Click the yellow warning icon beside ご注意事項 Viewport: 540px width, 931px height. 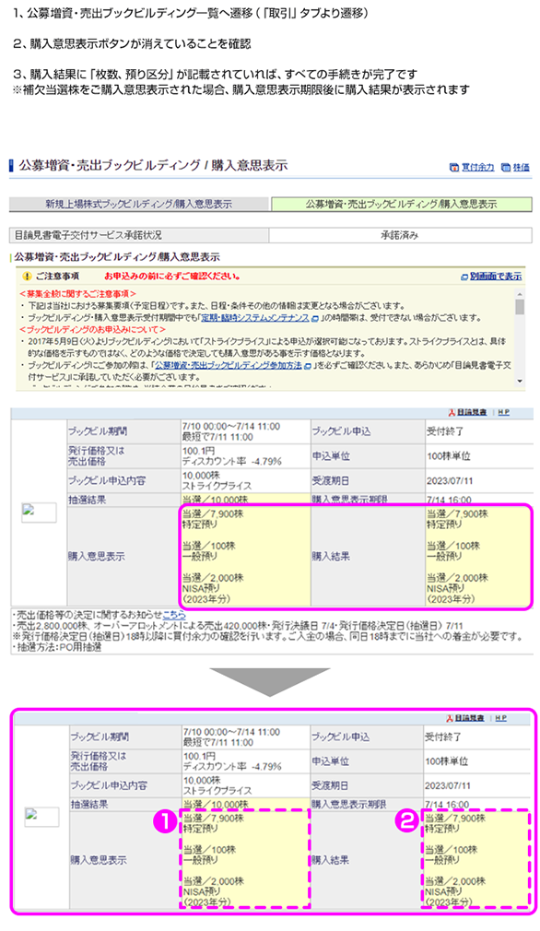[x=26, y=277]
